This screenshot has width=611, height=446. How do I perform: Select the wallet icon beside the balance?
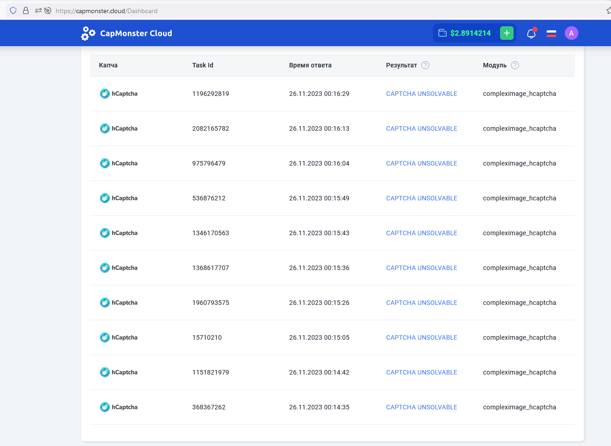click(443, 33)
